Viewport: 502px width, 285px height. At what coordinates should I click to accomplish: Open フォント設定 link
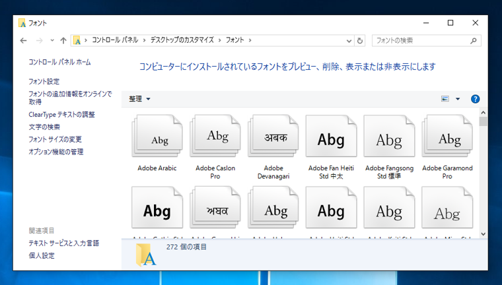[44, 82]
